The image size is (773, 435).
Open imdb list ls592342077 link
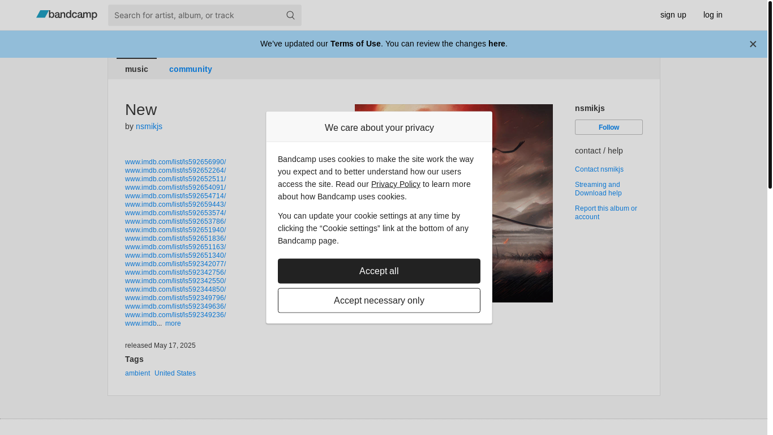click(175, 264)
